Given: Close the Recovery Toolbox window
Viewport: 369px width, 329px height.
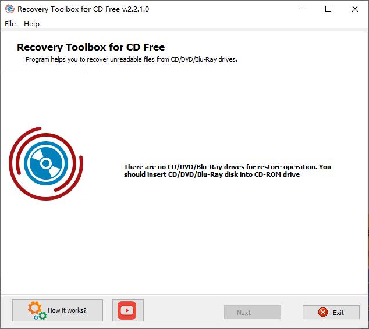Looking at the screenshot, I should coord(355,9).
